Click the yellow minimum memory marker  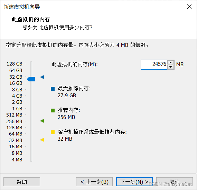pos(42,140)
